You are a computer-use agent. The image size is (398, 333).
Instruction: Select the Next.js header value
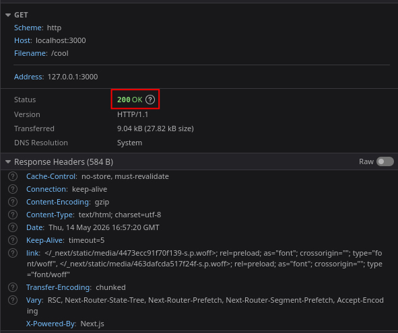click(x=92, y=324)
